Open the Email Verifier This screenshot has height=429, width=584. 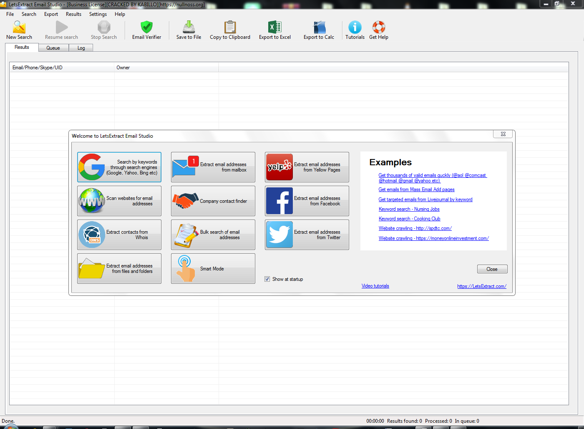146,29
